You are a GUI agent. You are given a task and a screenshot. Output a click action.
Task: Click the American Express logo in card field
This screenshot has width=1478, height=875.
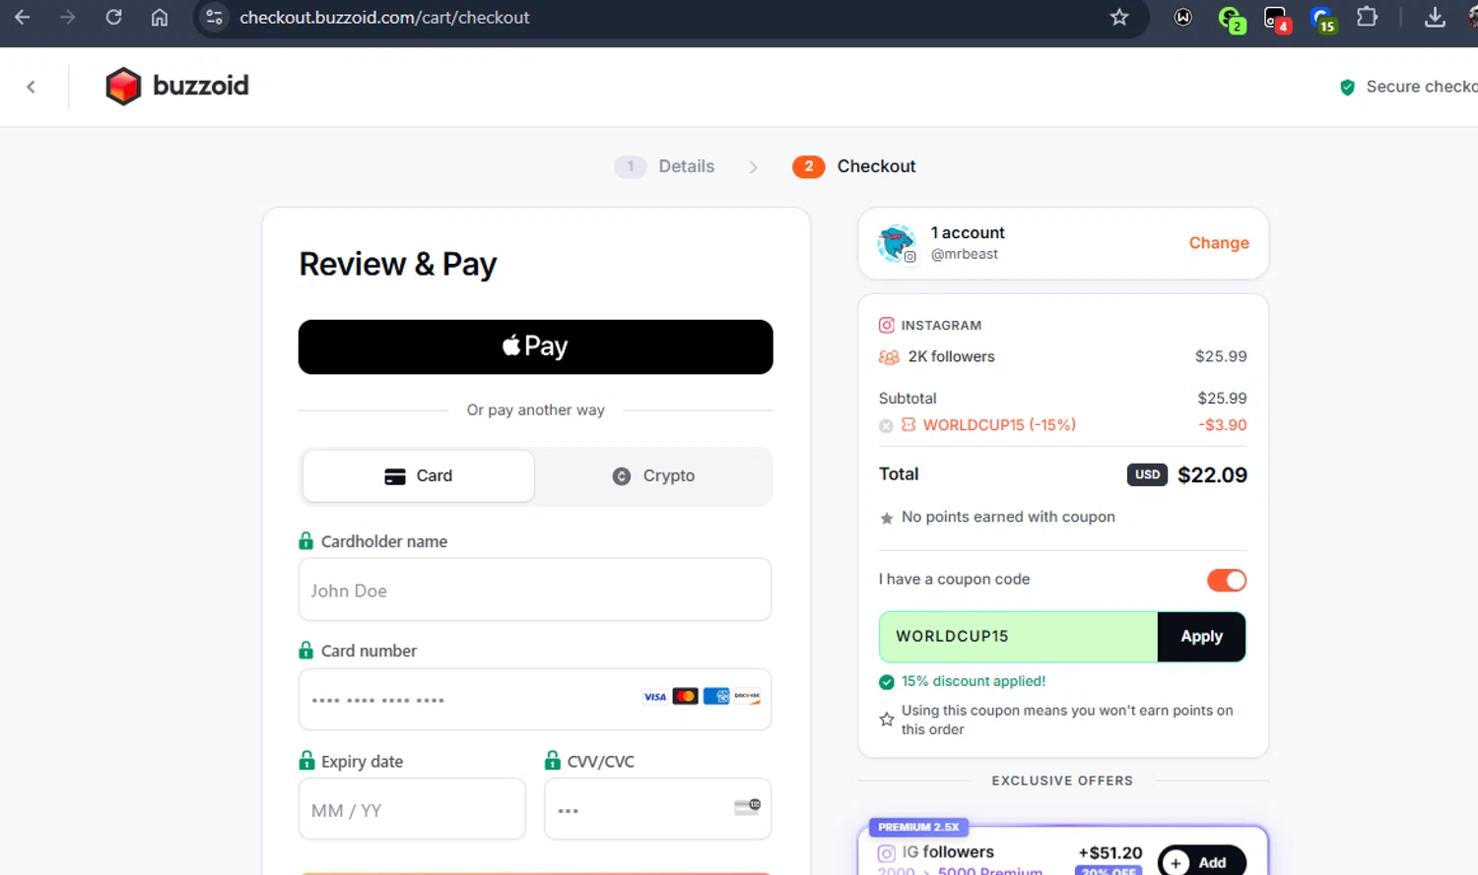(x=716, y=697)
